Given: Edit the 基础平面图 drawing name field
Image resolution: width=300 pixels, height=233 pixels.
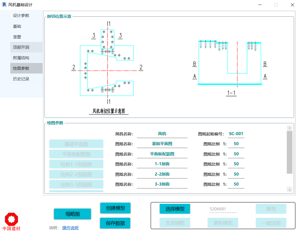Looking at the screenshot, I should tap(162, 144).
